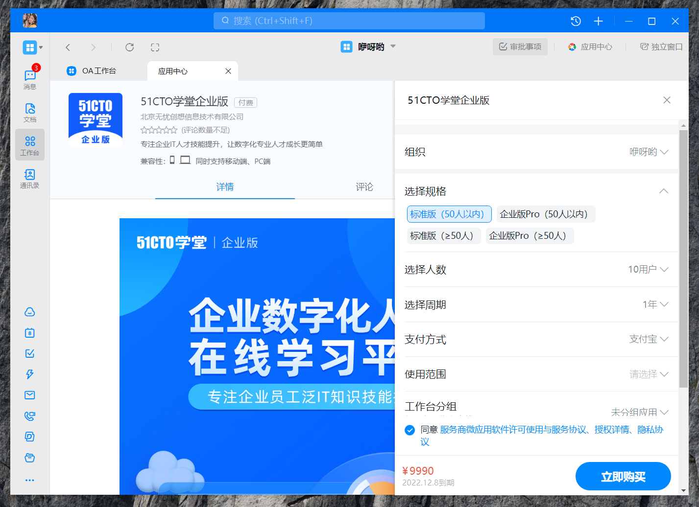Click the back navigation arrow

point(68,47)
